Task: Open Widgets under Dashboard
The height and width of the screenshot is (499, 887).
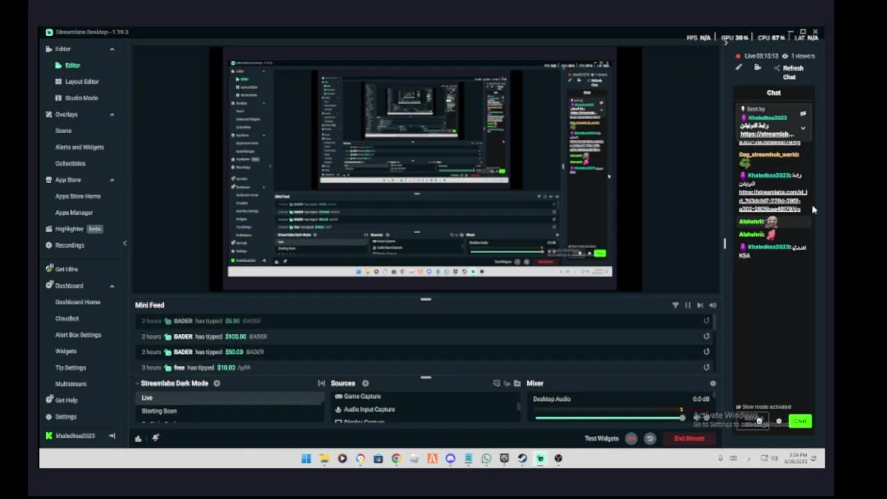Action: [66, 351]
